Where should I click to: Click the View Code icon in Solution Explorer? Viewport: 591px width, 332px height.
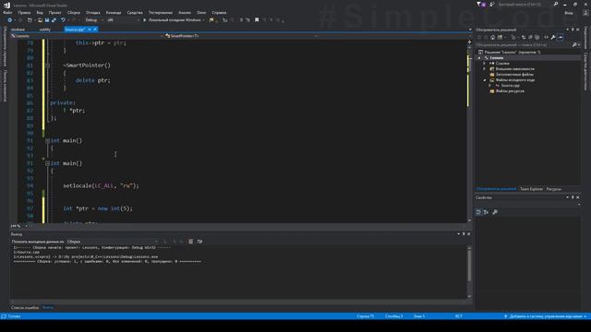pyautogui.click(x=546, y=37)
